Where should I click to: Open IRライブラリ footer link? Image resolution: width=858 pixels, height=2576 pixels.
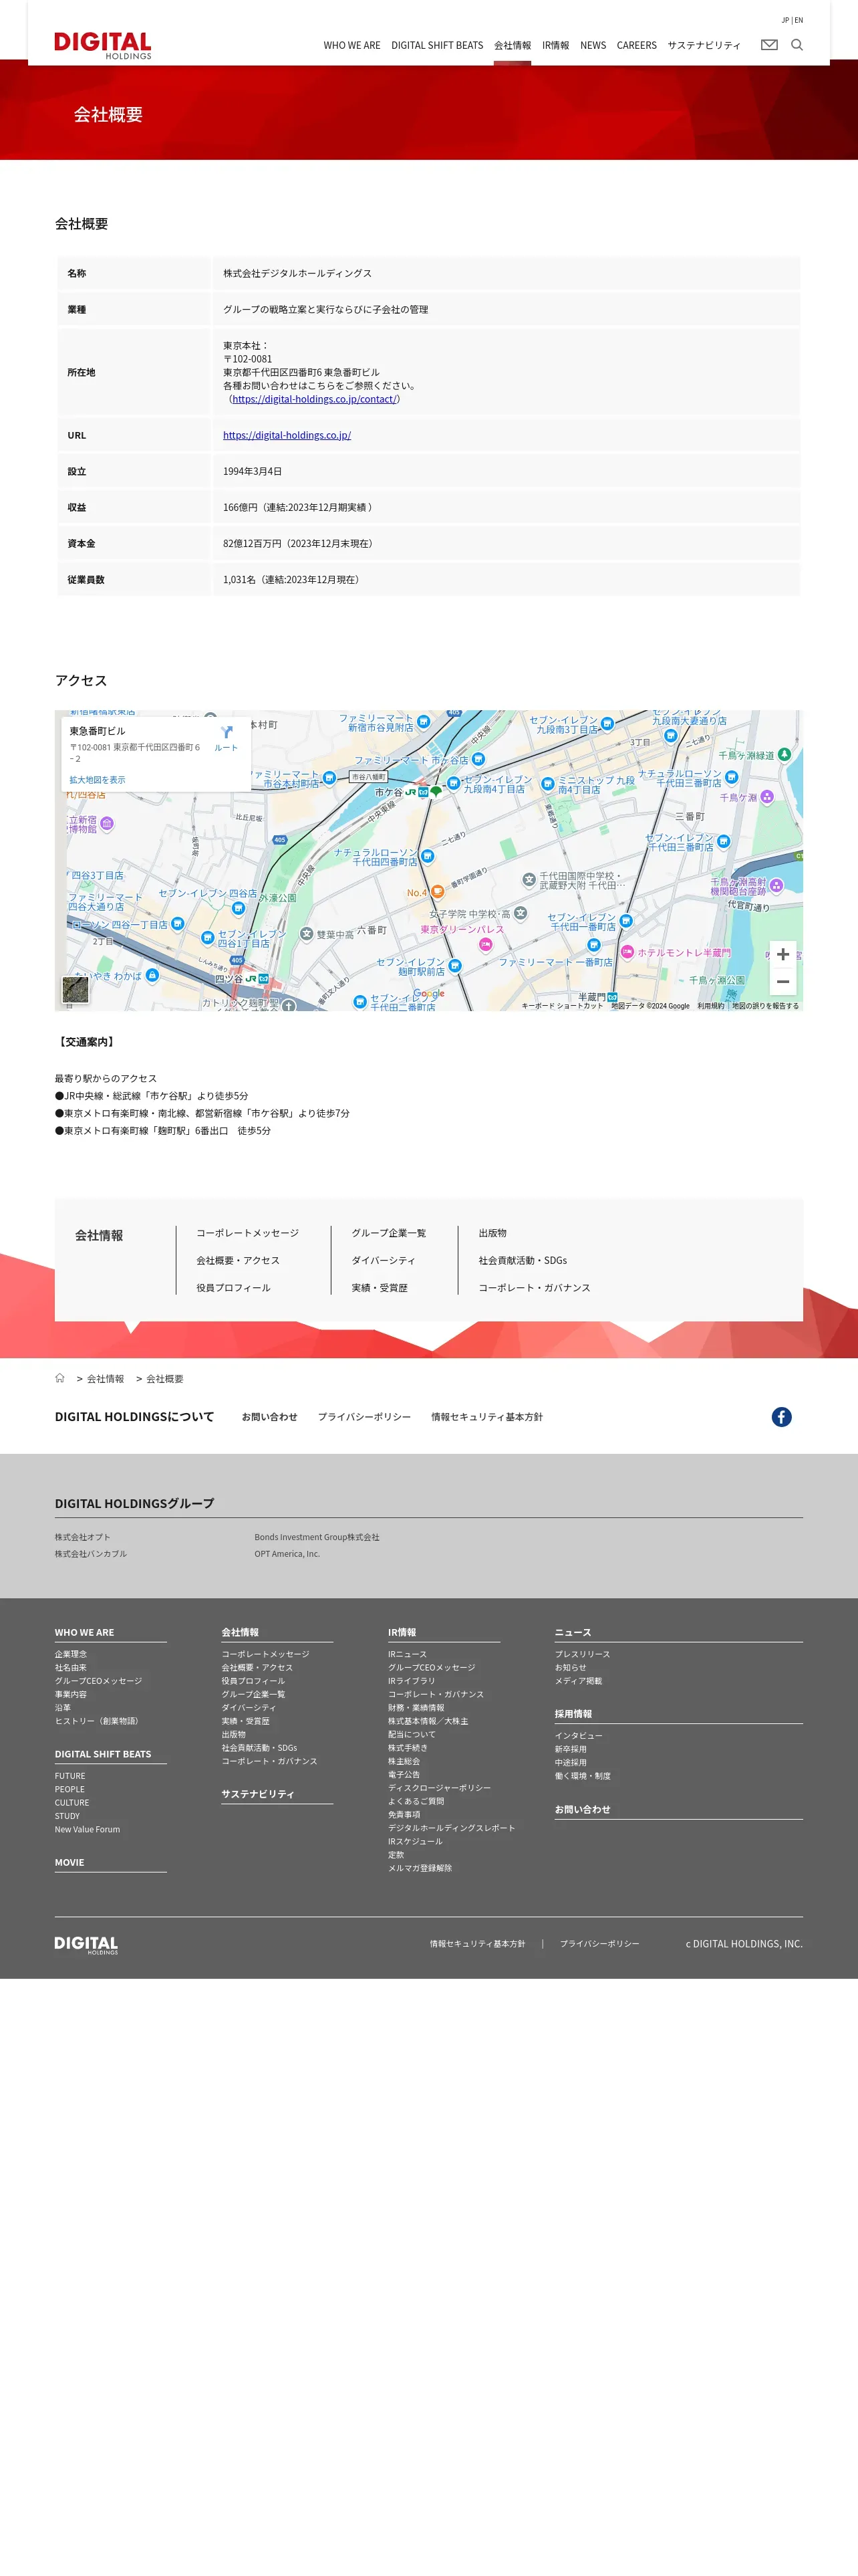412,1681
